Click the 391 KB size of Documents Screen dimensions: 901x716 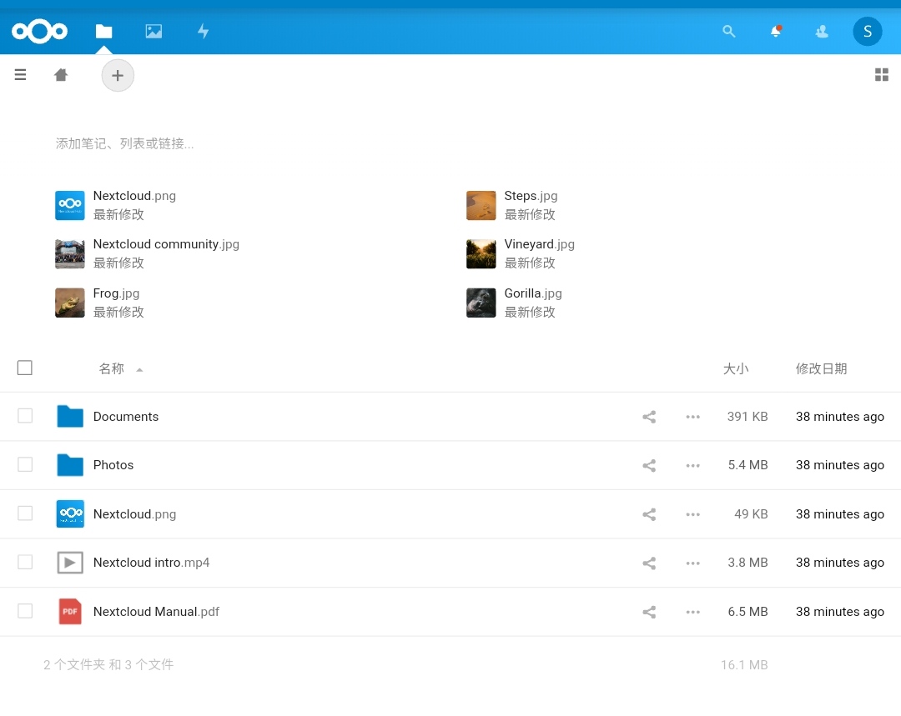tap(747, 417)
